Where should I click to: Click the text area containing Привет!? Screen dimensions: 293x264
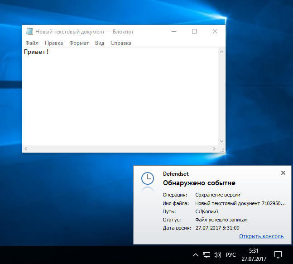pos(120,96)
